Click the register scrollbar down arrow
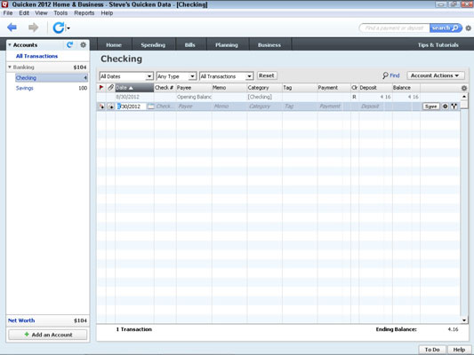The image size is (474, 355). coord(464,320)
